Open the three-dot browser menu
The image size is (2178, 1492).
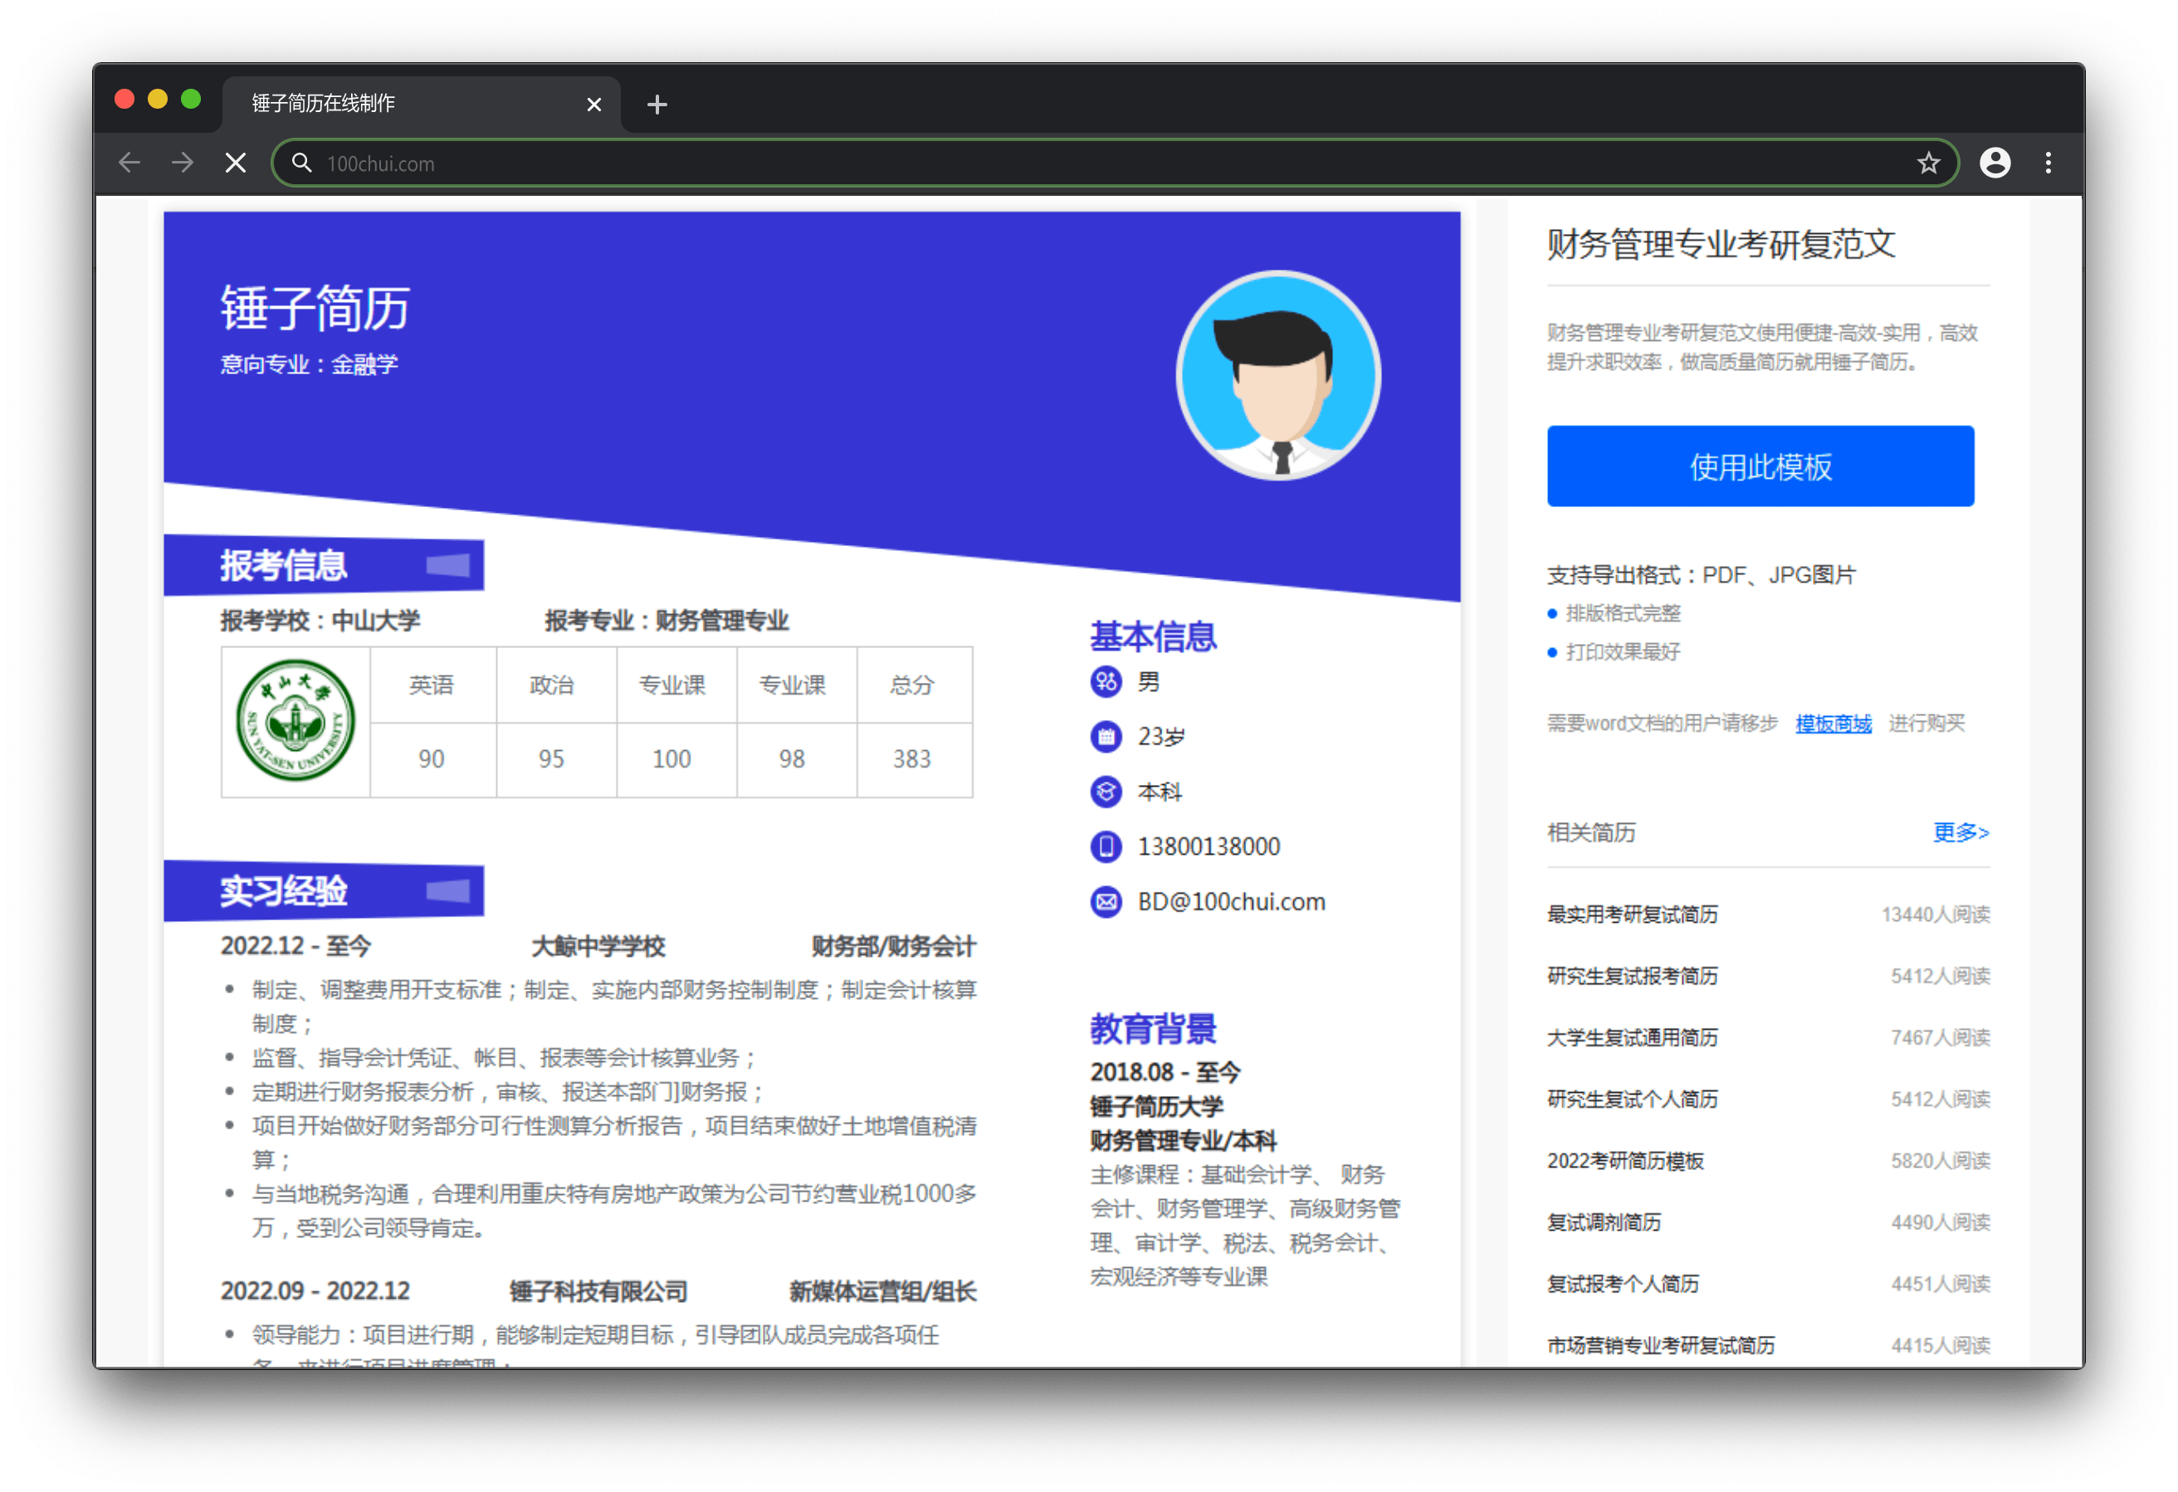(2048, 163)
